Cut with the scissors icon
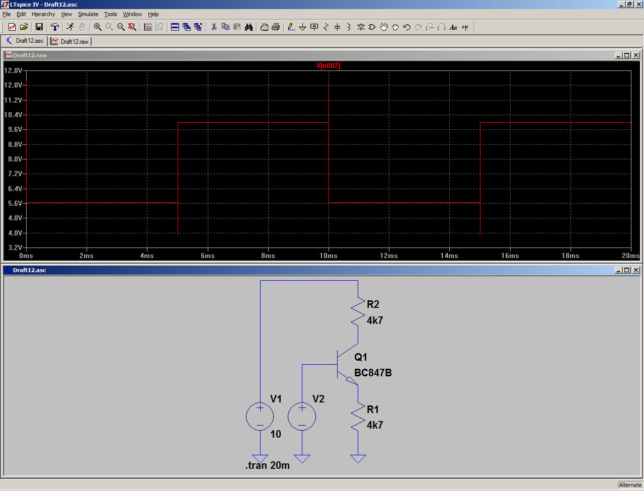The image size is (644, 491). tap(214, 27)
